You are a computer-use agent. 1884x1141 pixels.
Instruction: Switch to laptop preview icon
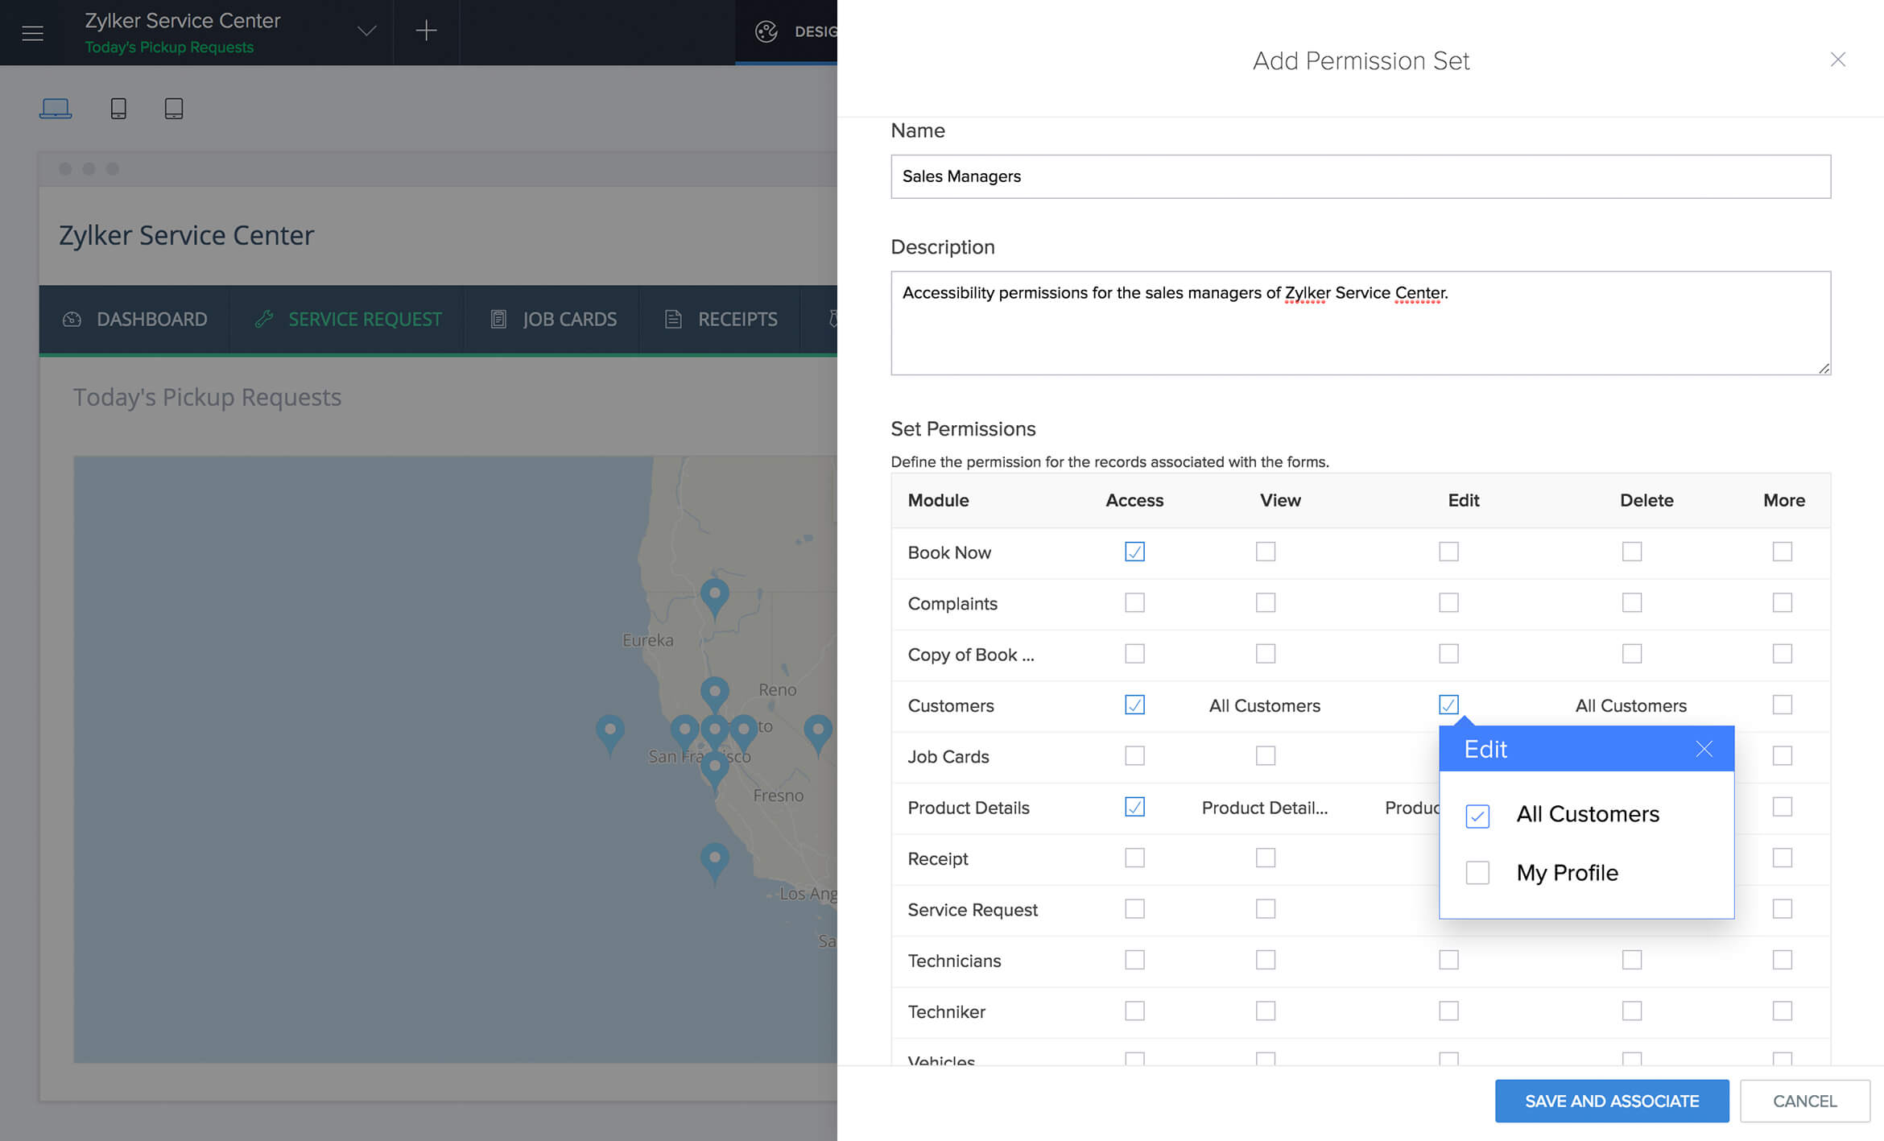56,108
